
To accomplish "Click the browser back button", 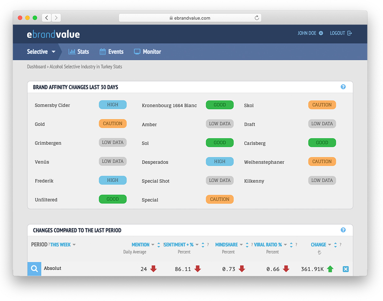I will pos(47,18).
